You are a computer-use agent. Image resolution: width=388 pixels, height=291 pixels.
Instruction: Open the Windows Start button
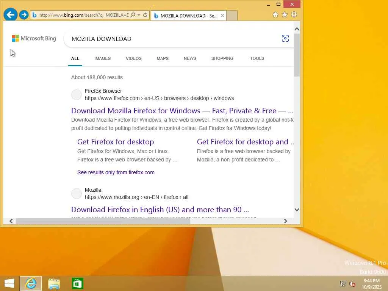point(9,283)
